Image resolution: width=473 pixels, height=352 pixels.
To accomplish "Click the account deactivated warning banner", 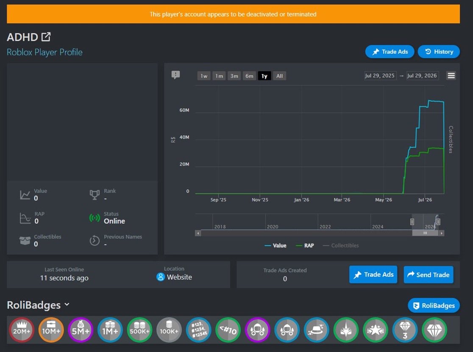I will [233, 14].
